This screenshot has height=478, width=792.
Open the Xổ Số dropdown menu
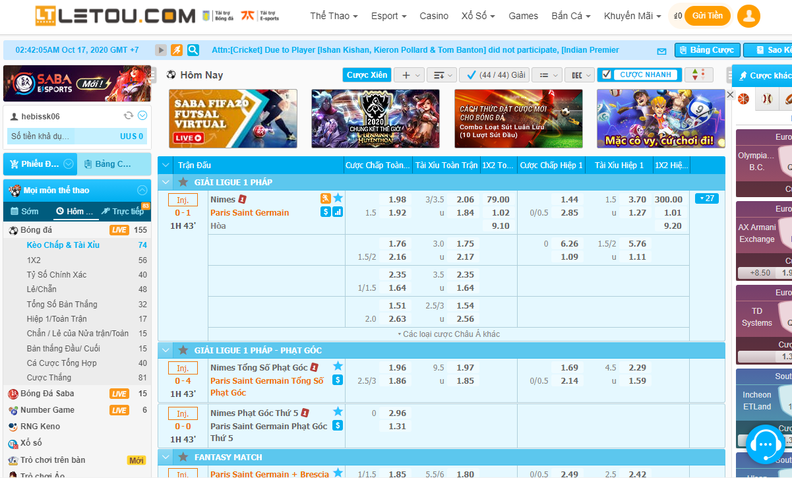point(478,16)
